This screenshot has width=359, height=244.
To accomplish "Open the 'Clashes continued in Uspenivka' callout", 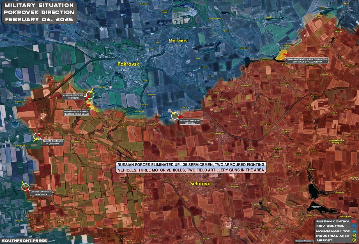I will (x=53, y=142).
